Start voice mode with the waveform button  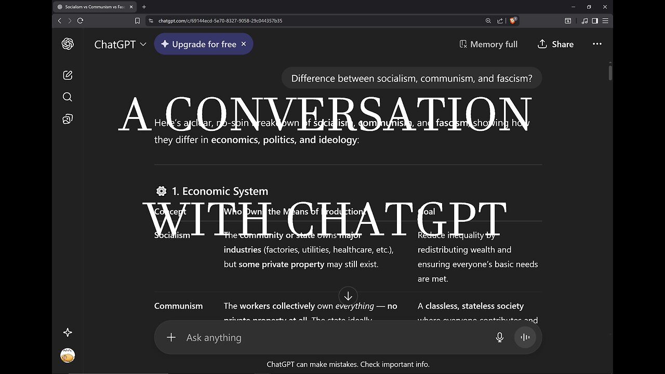tap(525, 338)
